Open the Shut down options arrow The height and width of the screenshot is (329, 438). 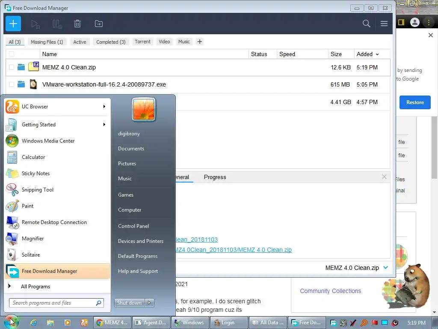(149, 303)
